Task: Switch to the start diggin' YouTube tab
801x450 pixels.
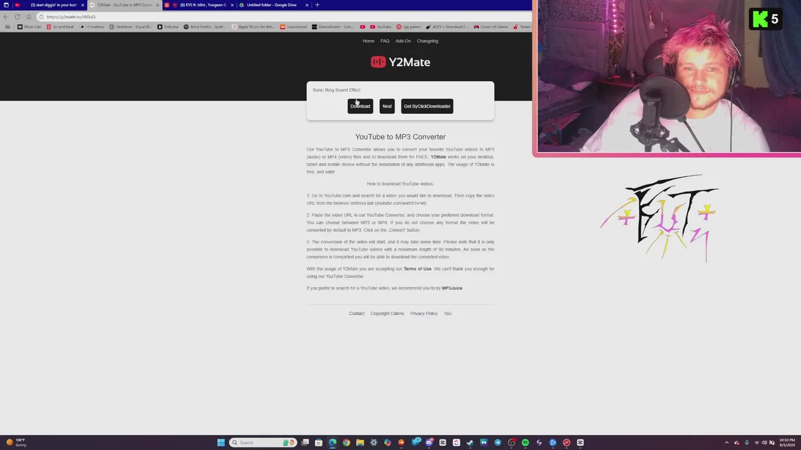Action: (49, 5)
